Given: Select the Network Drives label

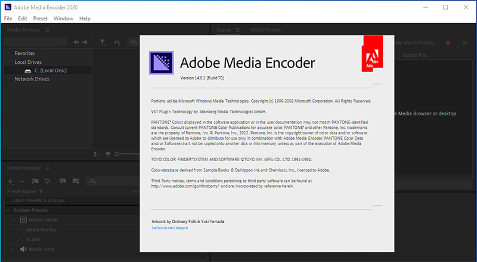Looking at the screenshot, I should pyautogui.click(x=32, y=79).
